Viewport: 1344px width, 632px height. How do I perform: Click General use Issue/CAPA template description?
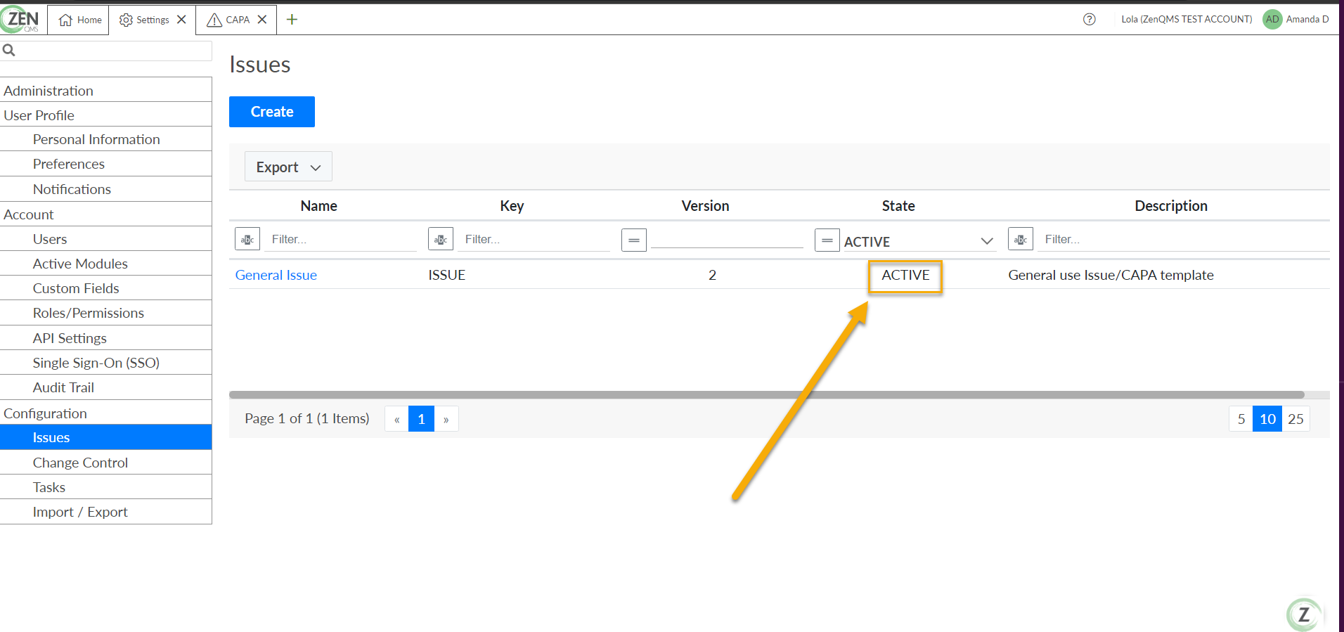coord(1111,275)
